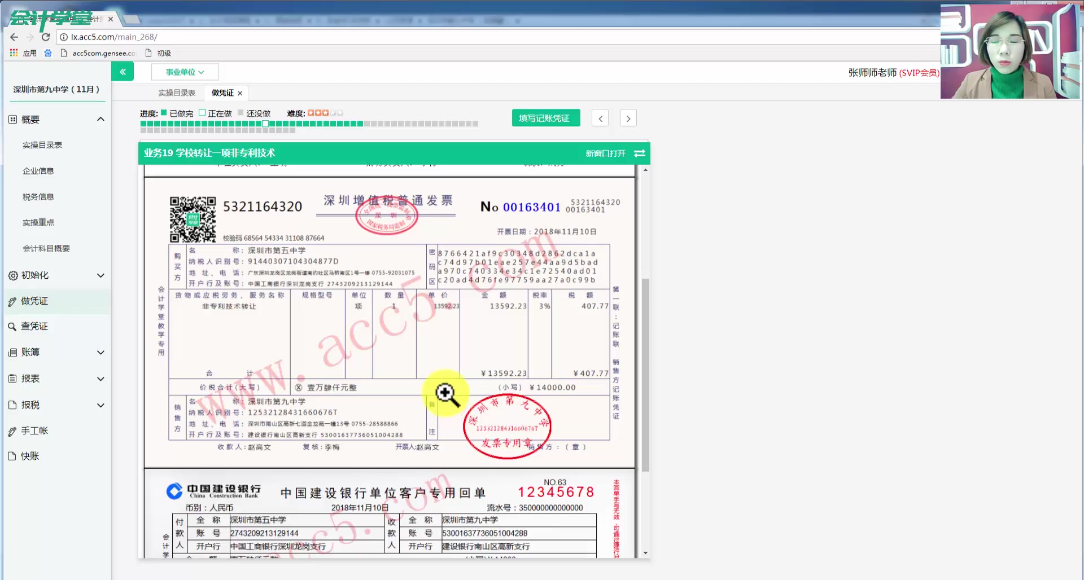
Task: Toggle the 正在做 checkbox
Action: click(x=202, y=113)
